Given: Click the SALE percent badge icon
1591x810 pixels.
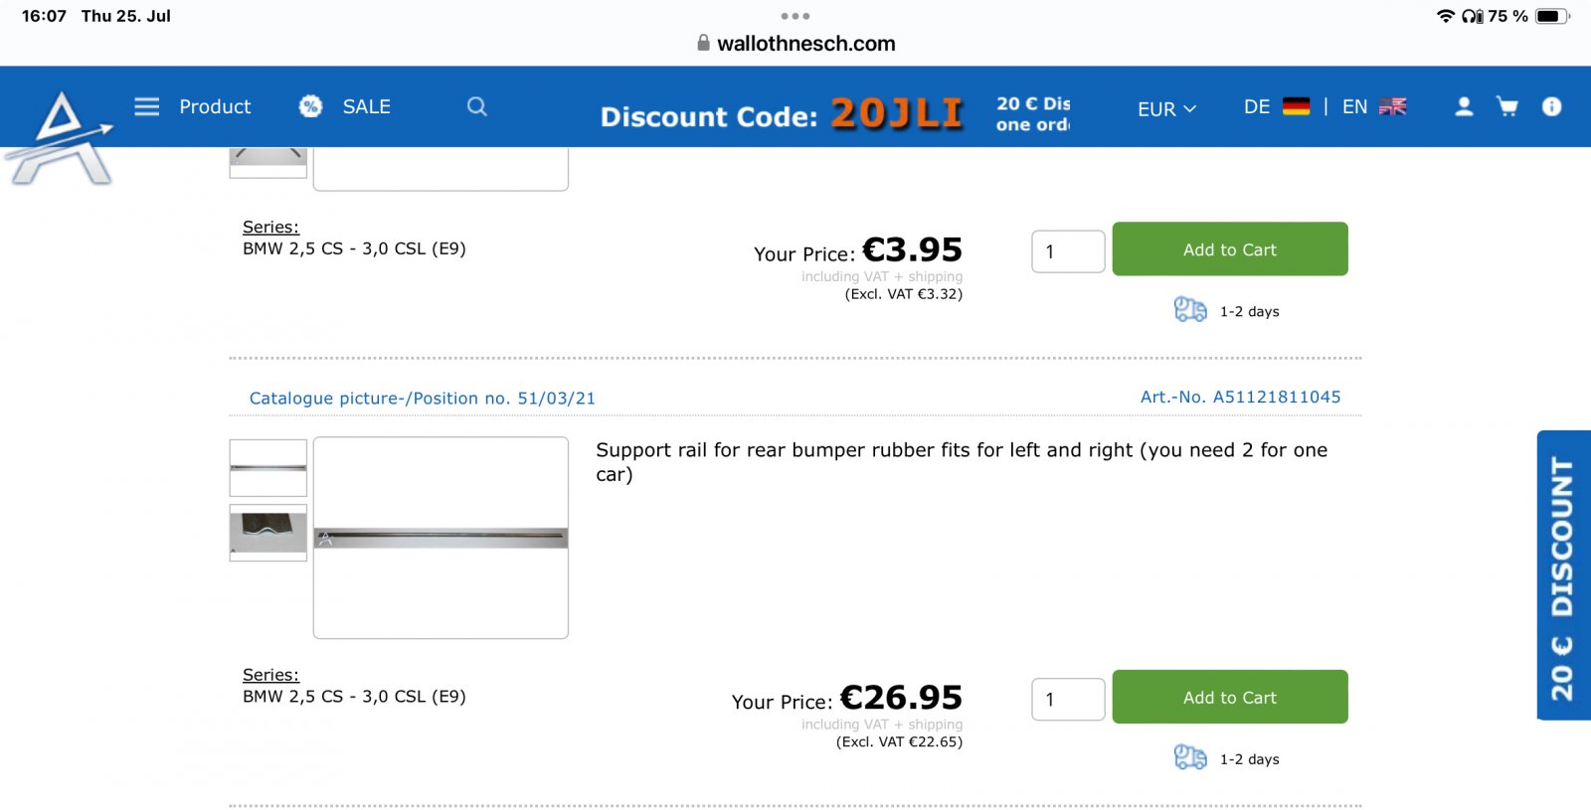Looking at the screenshot, I should tap(311, 106).
